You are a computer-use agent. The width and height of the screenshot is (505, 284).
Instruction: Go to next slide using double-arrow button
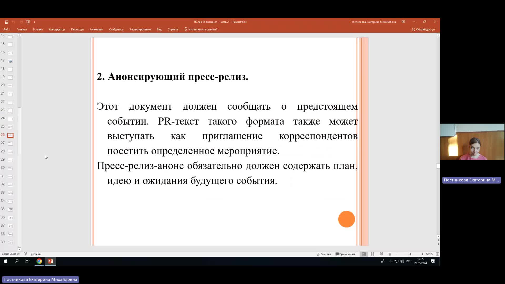[x=438, y=244]
